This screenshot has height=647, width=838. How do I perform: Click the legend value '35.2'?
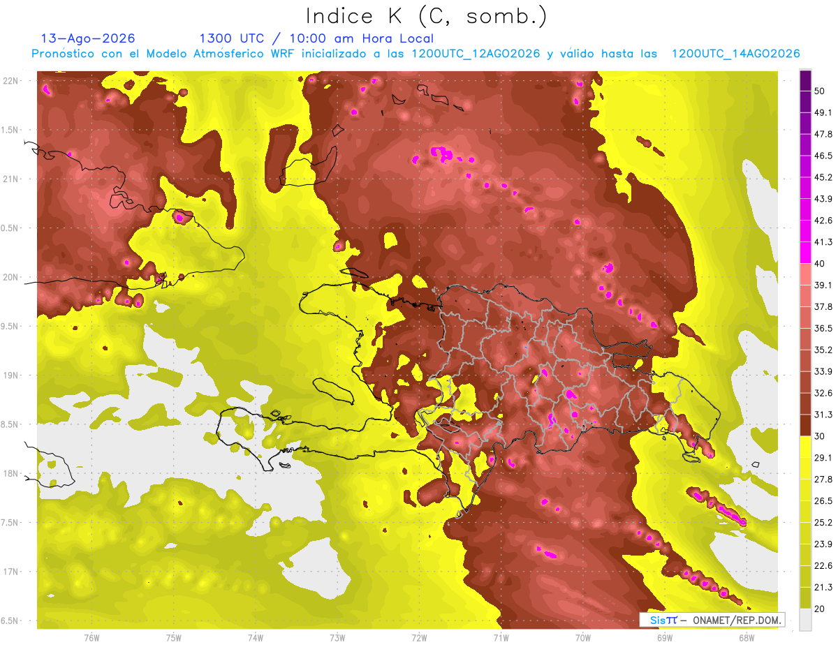(823, 350)
